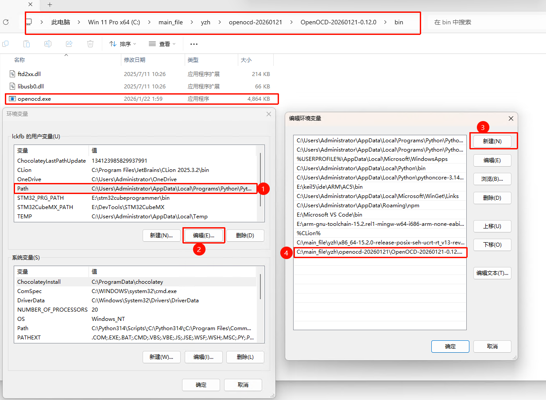Sort files by the 修改日期 column header

(x=135, y=60)
